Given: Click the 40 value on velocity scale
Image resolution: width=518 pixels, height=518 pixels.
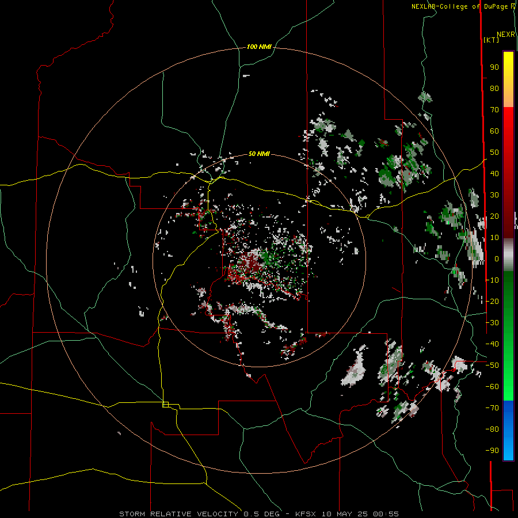Looking at the screenshot, I should [494, 174].
